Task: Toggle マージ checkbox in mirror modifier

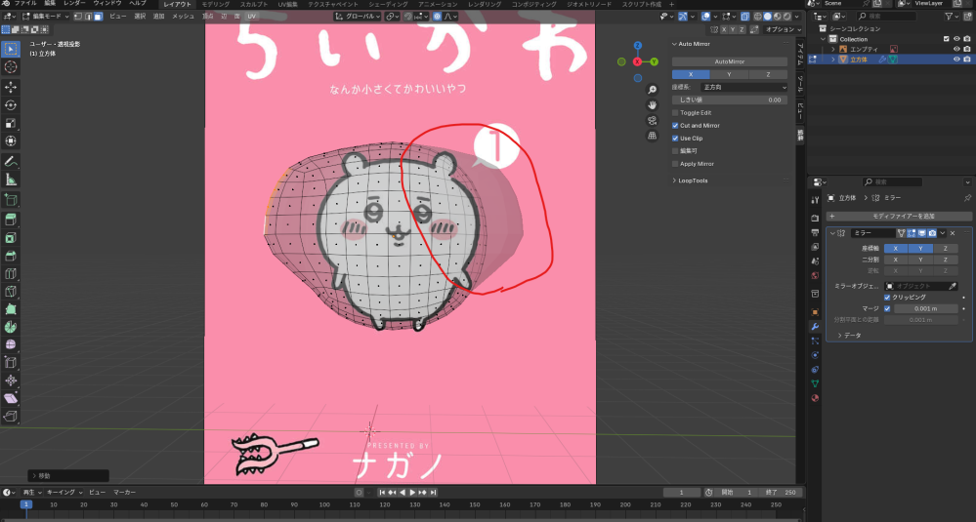Action: tap(887, 308)
